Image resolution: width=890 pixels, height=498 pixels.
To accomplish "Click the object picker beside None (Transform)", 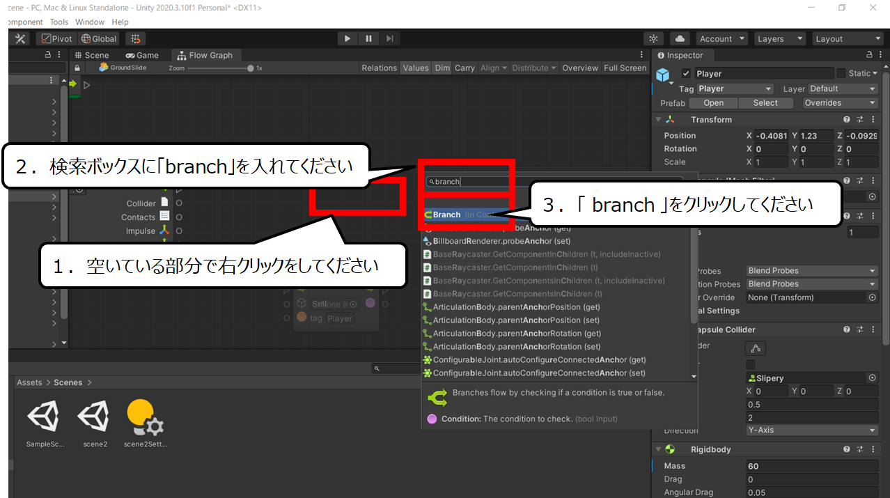I will [x=872, y=297].
